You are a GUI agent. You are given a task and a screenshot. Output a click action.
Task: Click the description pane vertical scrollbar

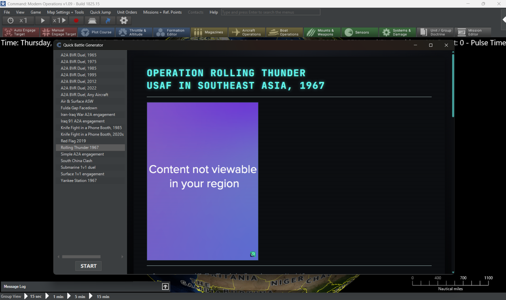(453, 86)
